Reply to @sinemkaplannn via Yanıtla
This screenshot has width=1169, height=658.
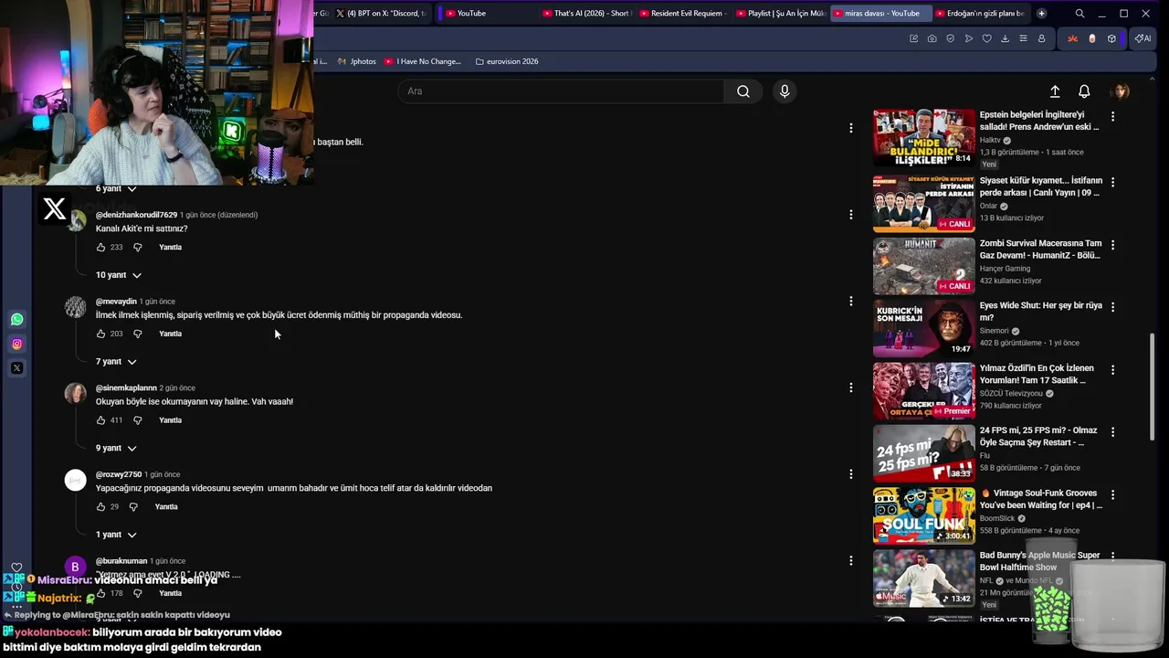(x=170, y=420)
